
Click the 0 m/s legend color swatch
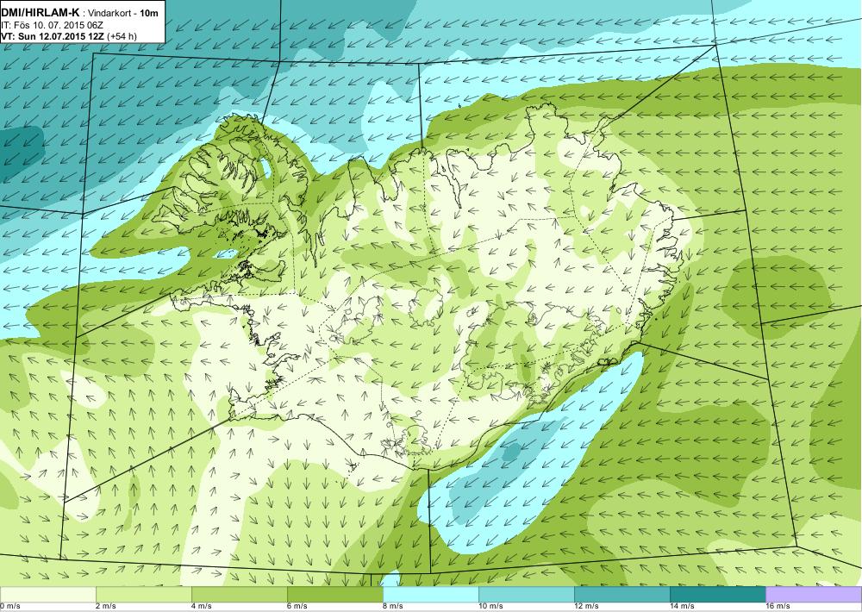click(47, 594)
